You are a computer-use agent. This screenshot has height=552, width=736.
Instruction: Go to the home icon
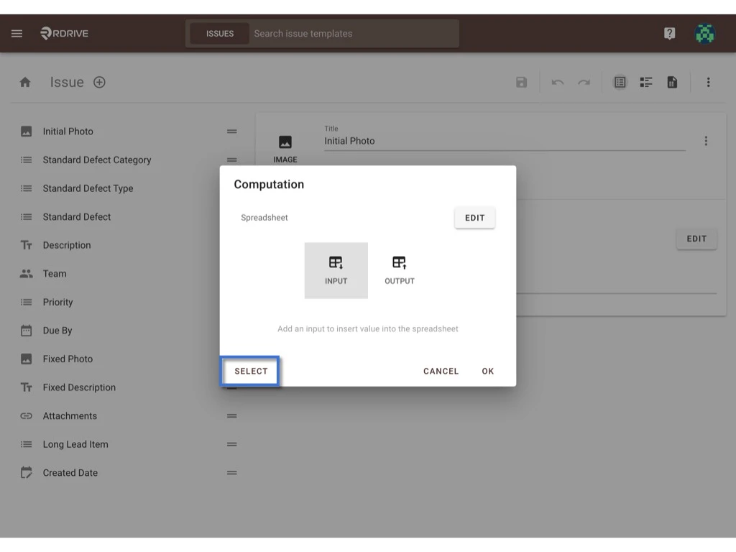pos(25,83)
